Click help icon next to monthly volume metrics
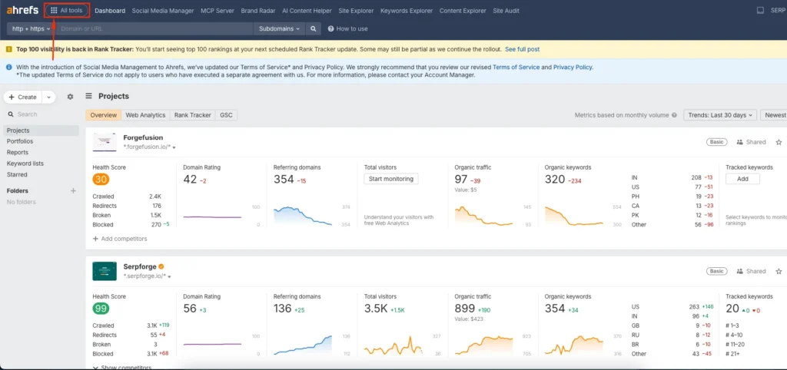Screen dimensions: 787x370 tap(674, 115)
